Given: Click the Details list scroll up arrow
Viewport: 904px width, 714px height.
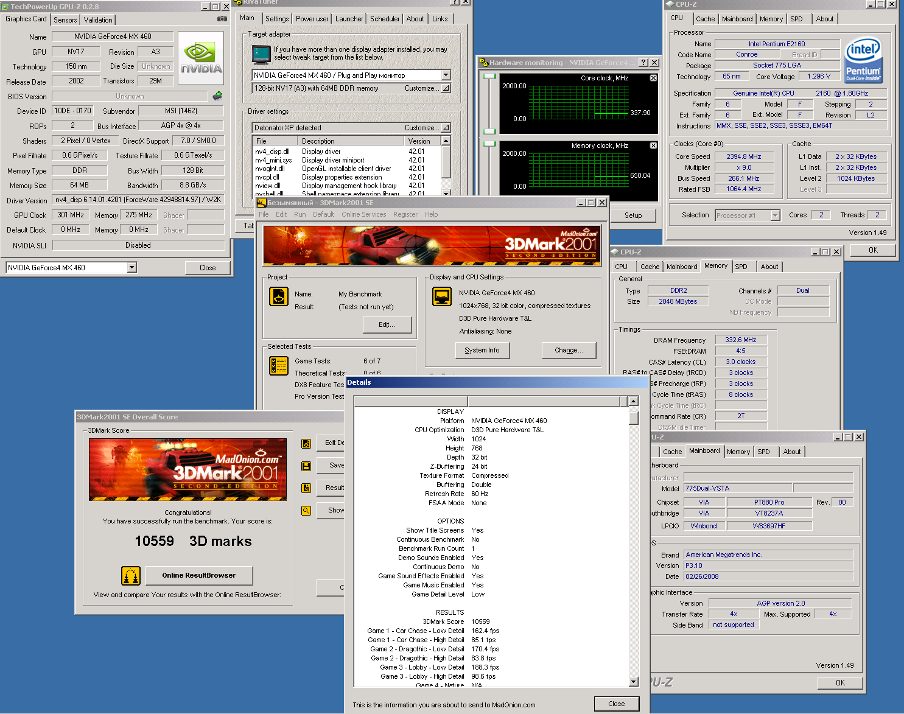Looking at the screenshot, I should pyautogui.click(x=634, y=401).
